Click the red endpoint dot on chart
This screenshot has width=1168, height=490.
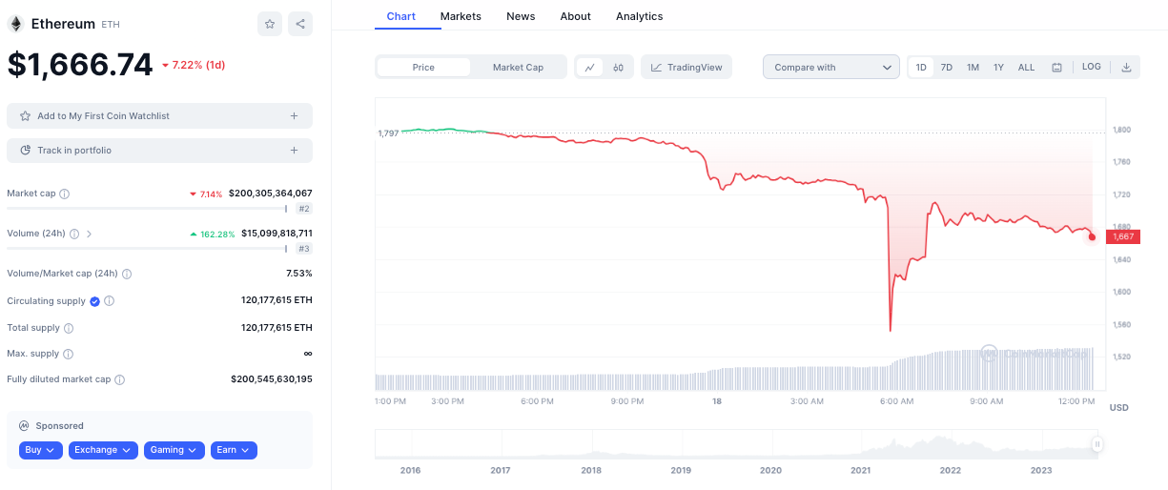(x=1093, y=236)
